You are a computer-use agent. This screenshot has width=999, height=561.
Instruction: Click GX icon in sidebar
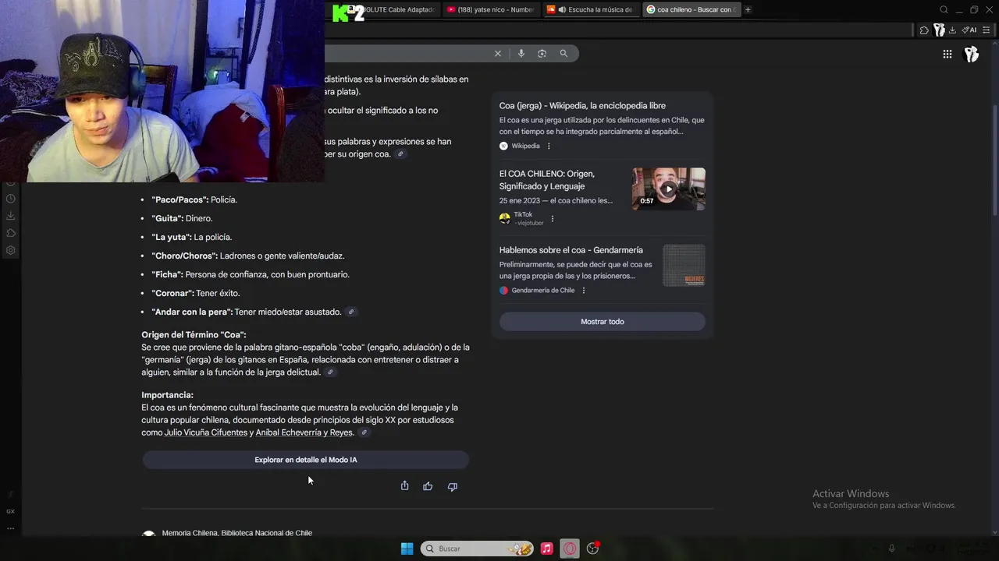[x=10, y=511]
